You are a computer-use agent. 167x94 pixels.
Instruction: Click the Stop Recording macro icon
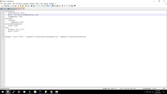(x=65, y=6)
